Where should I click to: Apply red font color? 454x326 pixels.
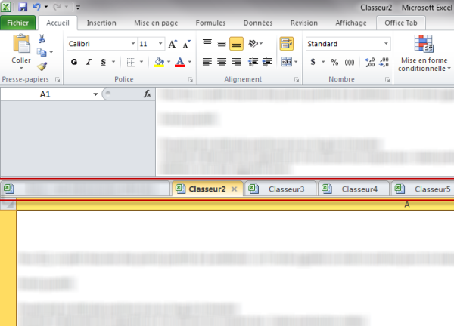click(180, 62)
